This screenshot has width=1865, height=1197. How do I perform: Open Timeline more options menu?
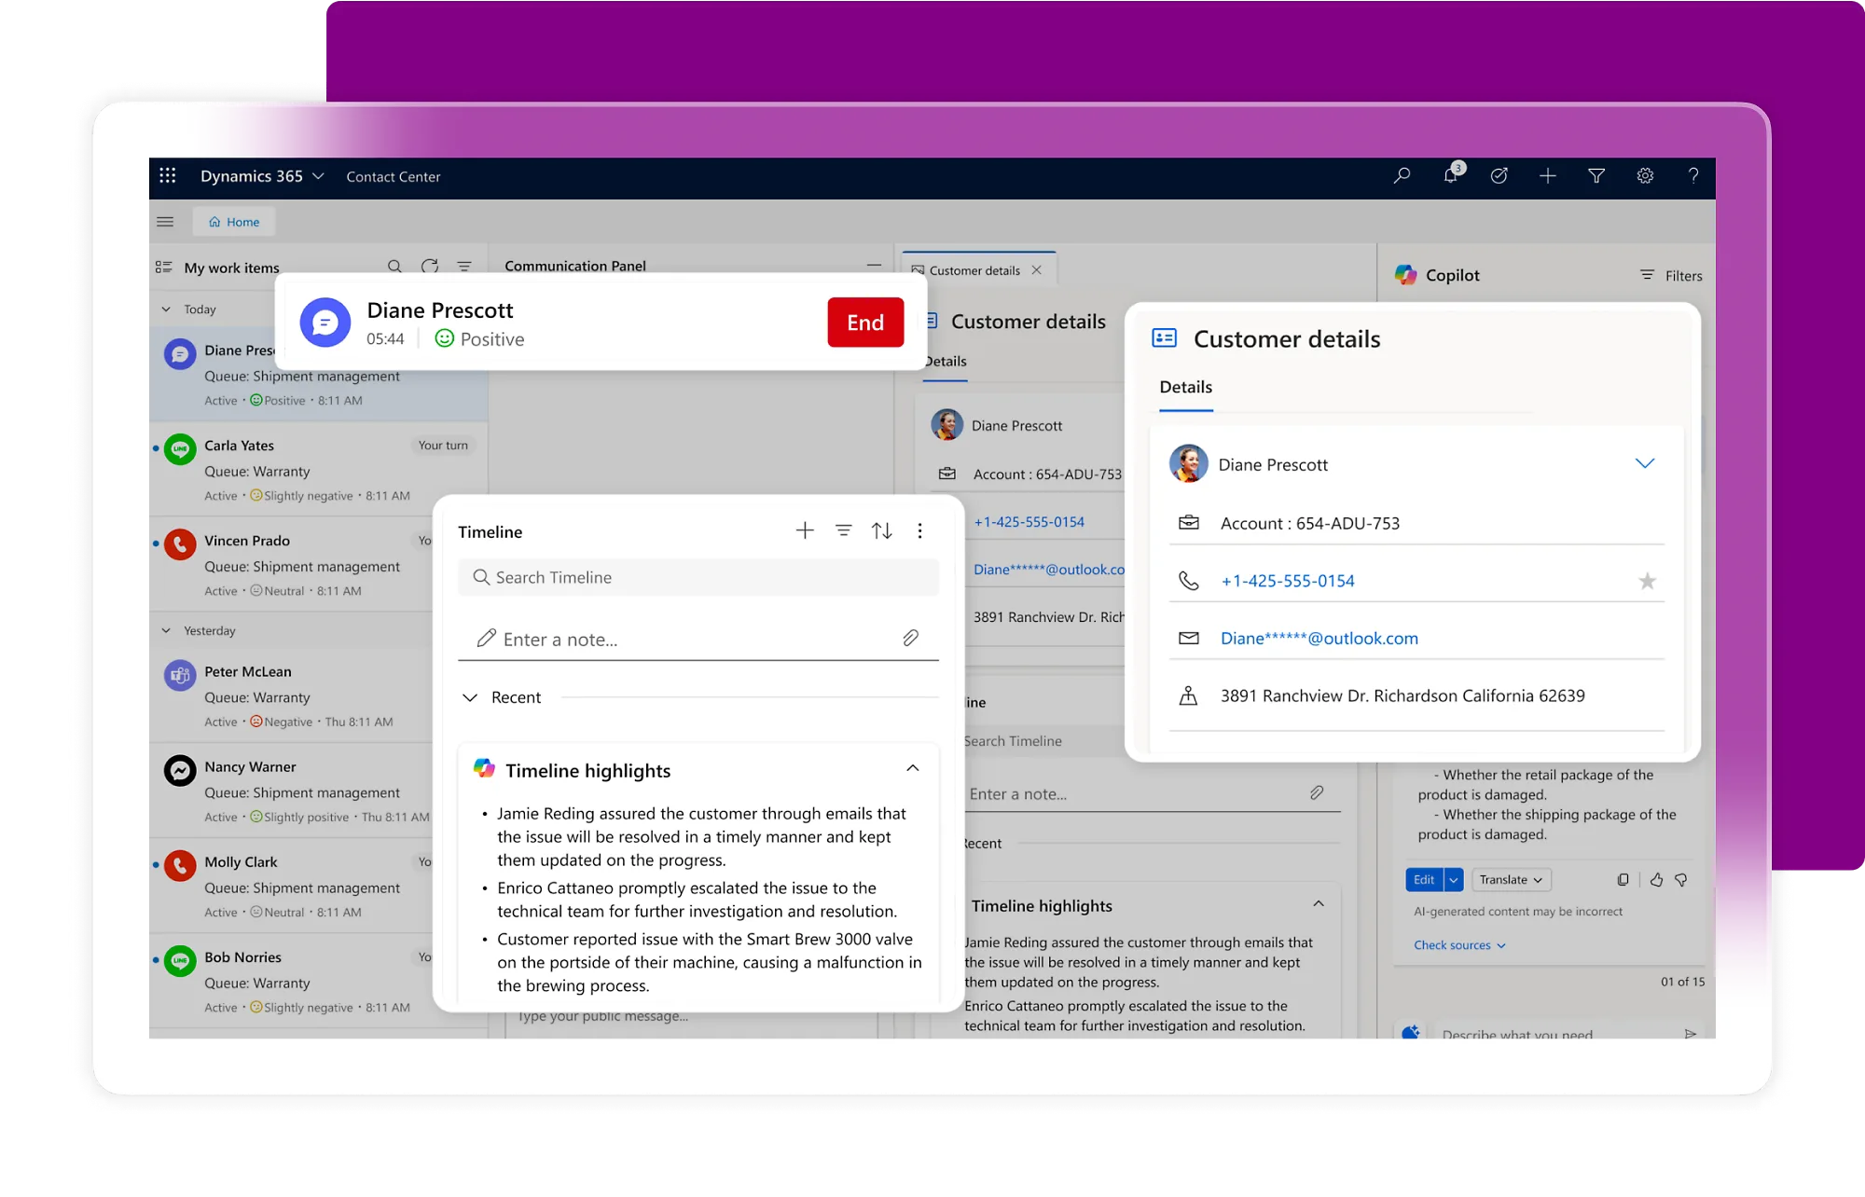click(x=920, y=530)
